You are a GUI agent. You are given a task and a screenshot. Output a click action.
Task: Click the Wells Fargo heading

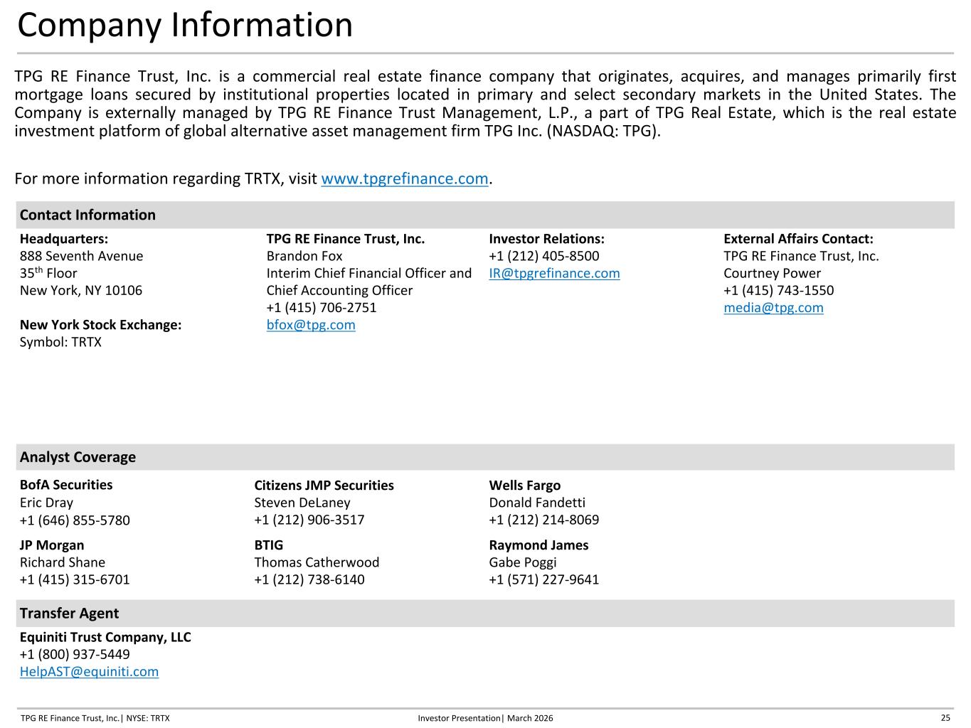point(525,486)
